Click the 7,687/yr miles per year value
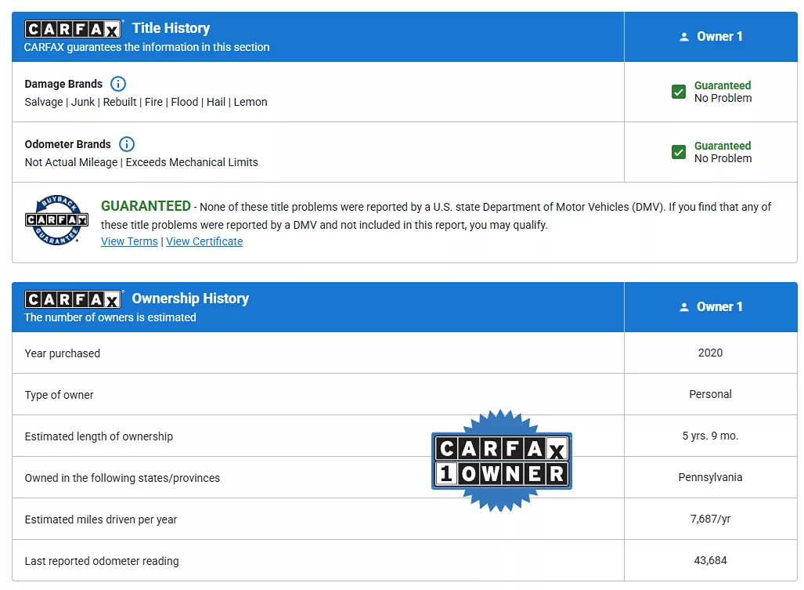Screen dimensions: 804x590 coord(710,519)
